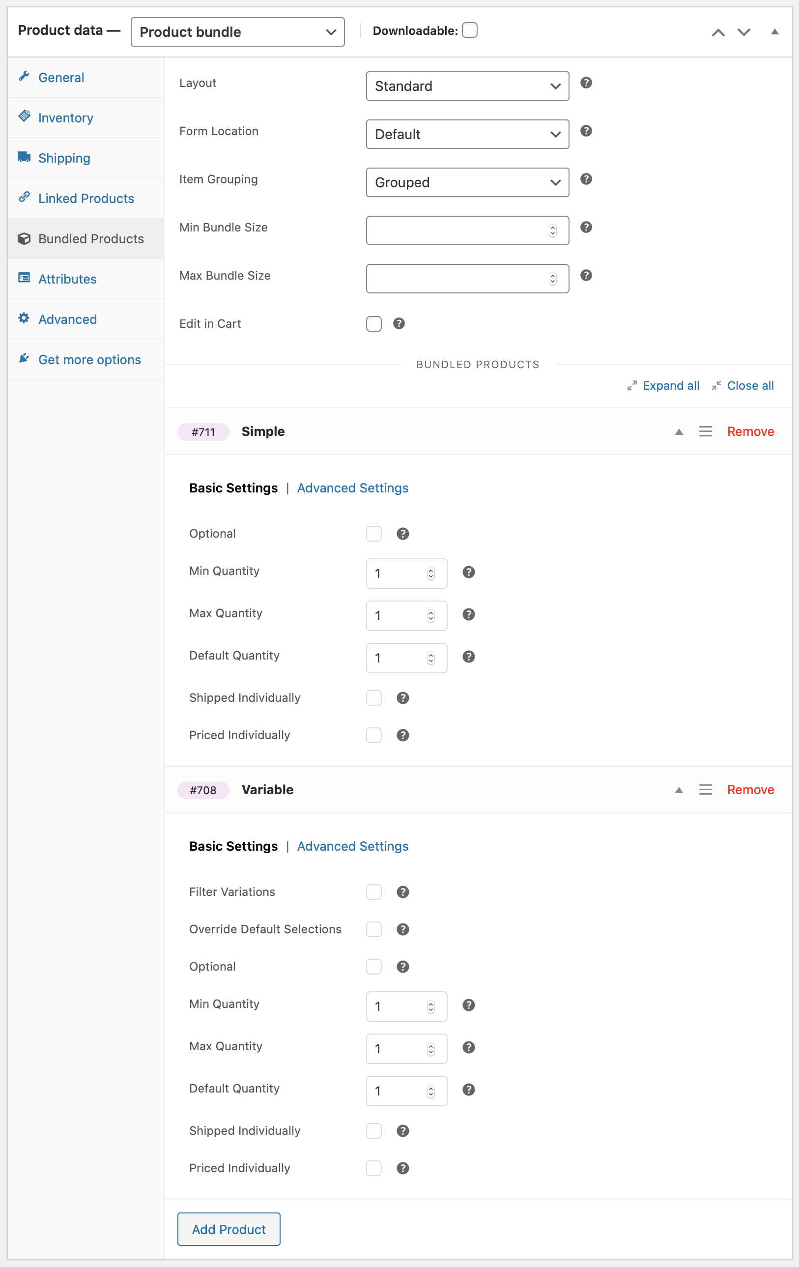Open the Form Location dropdown

coord(468,134)
